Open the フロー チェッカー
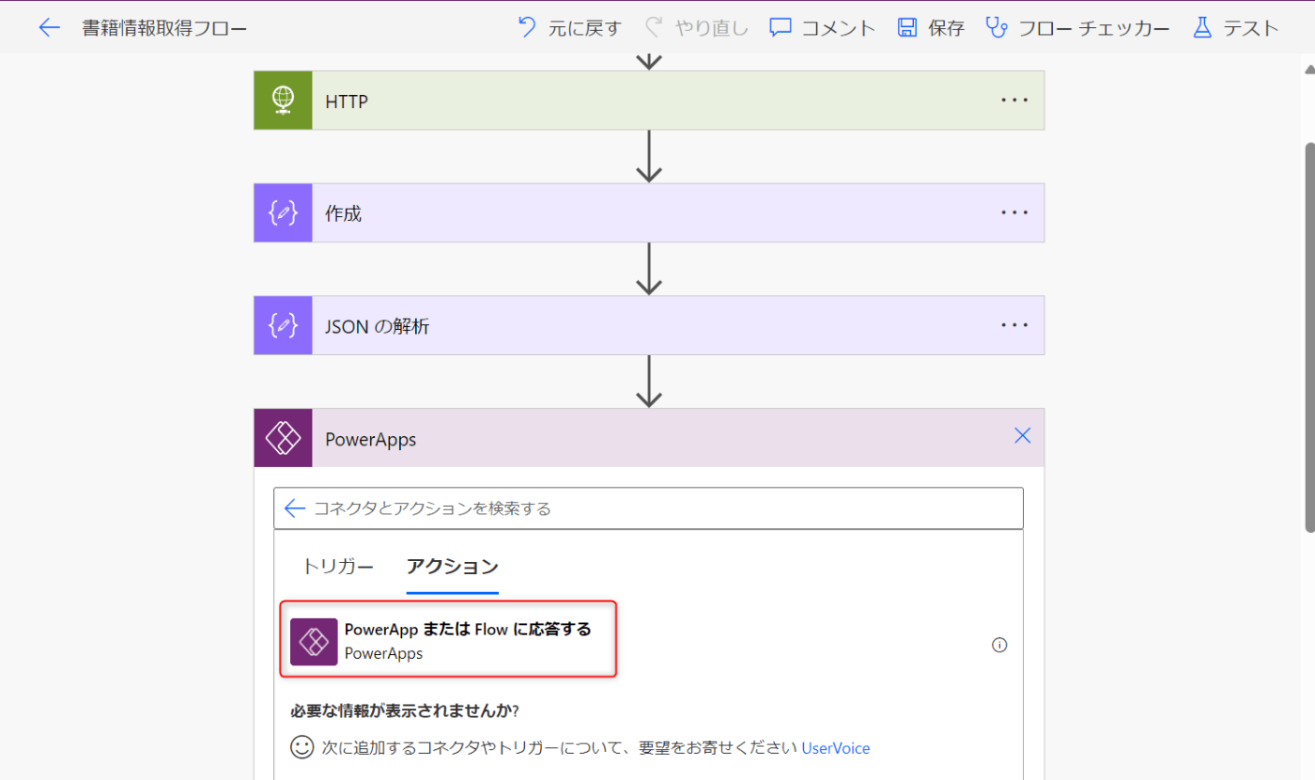 (x=1077, y=27)
